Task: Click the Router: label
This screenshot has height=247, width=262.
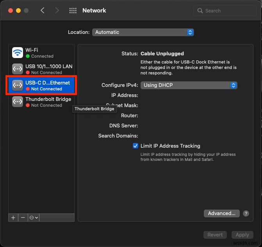Action: [130, 115]
